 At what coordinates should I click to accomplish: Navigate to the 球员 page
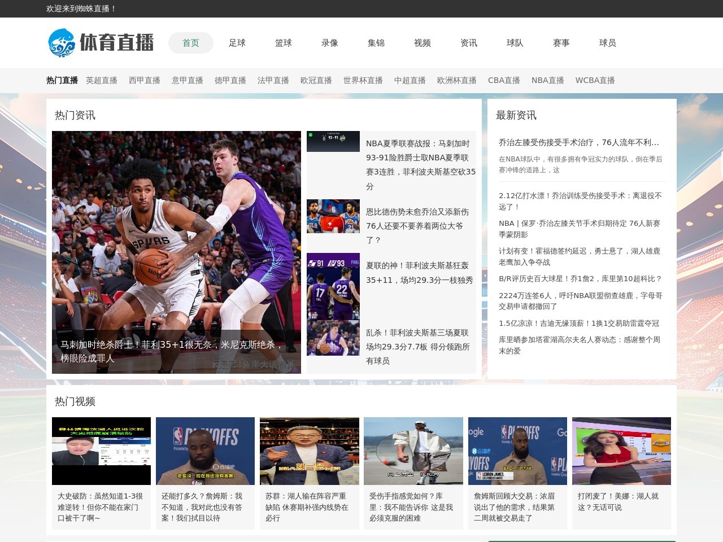(x=608, y=43)
